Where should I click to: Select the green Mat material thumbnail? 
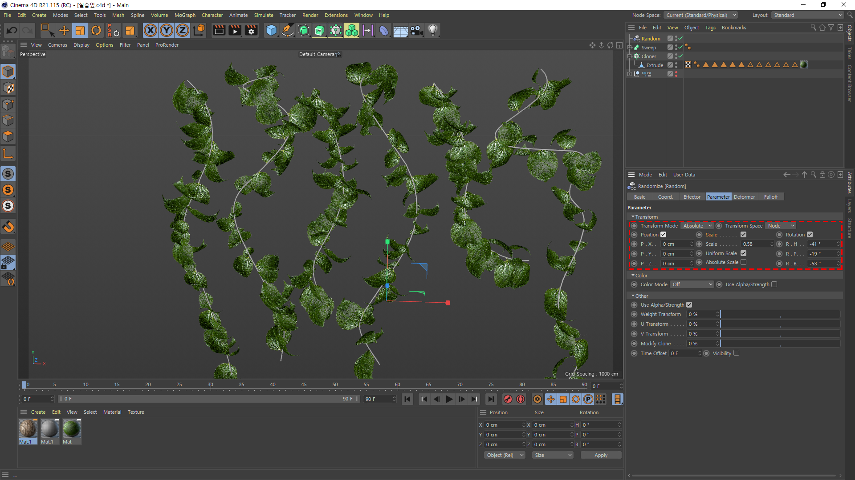(x=71, y=429)
